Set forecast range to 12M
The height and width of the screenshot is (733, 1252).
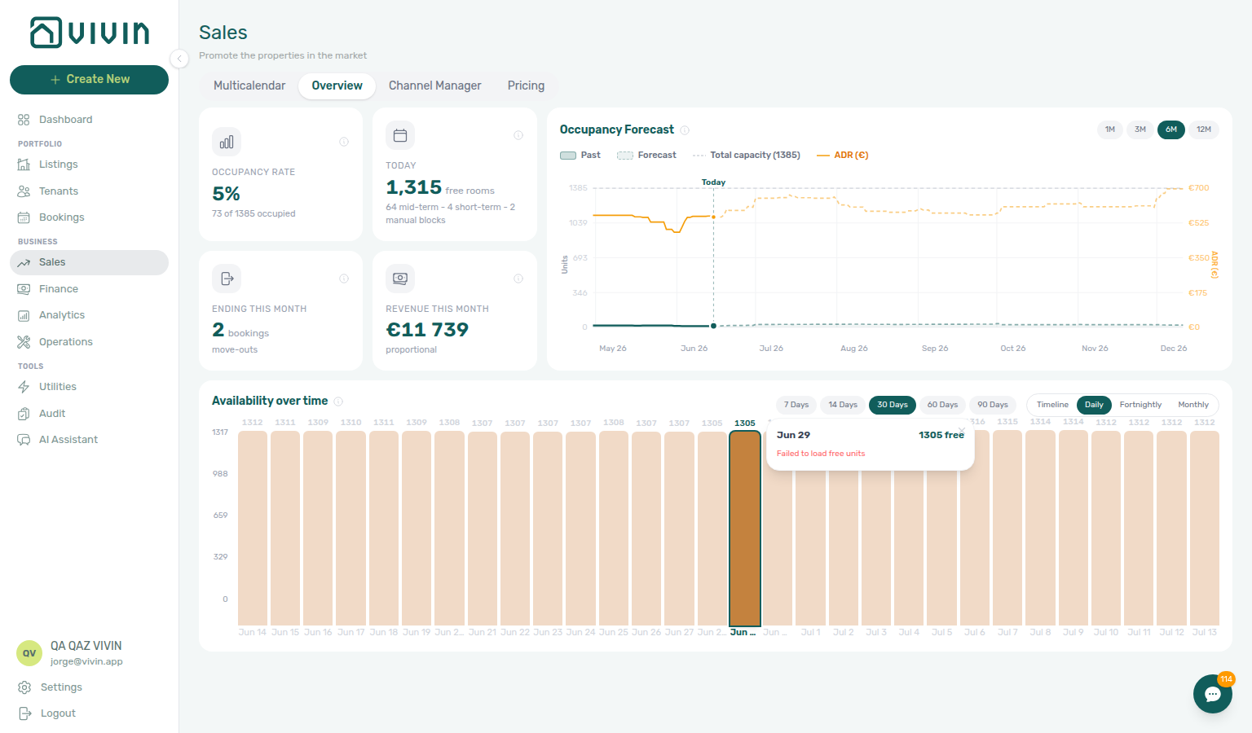(1204, 129)
